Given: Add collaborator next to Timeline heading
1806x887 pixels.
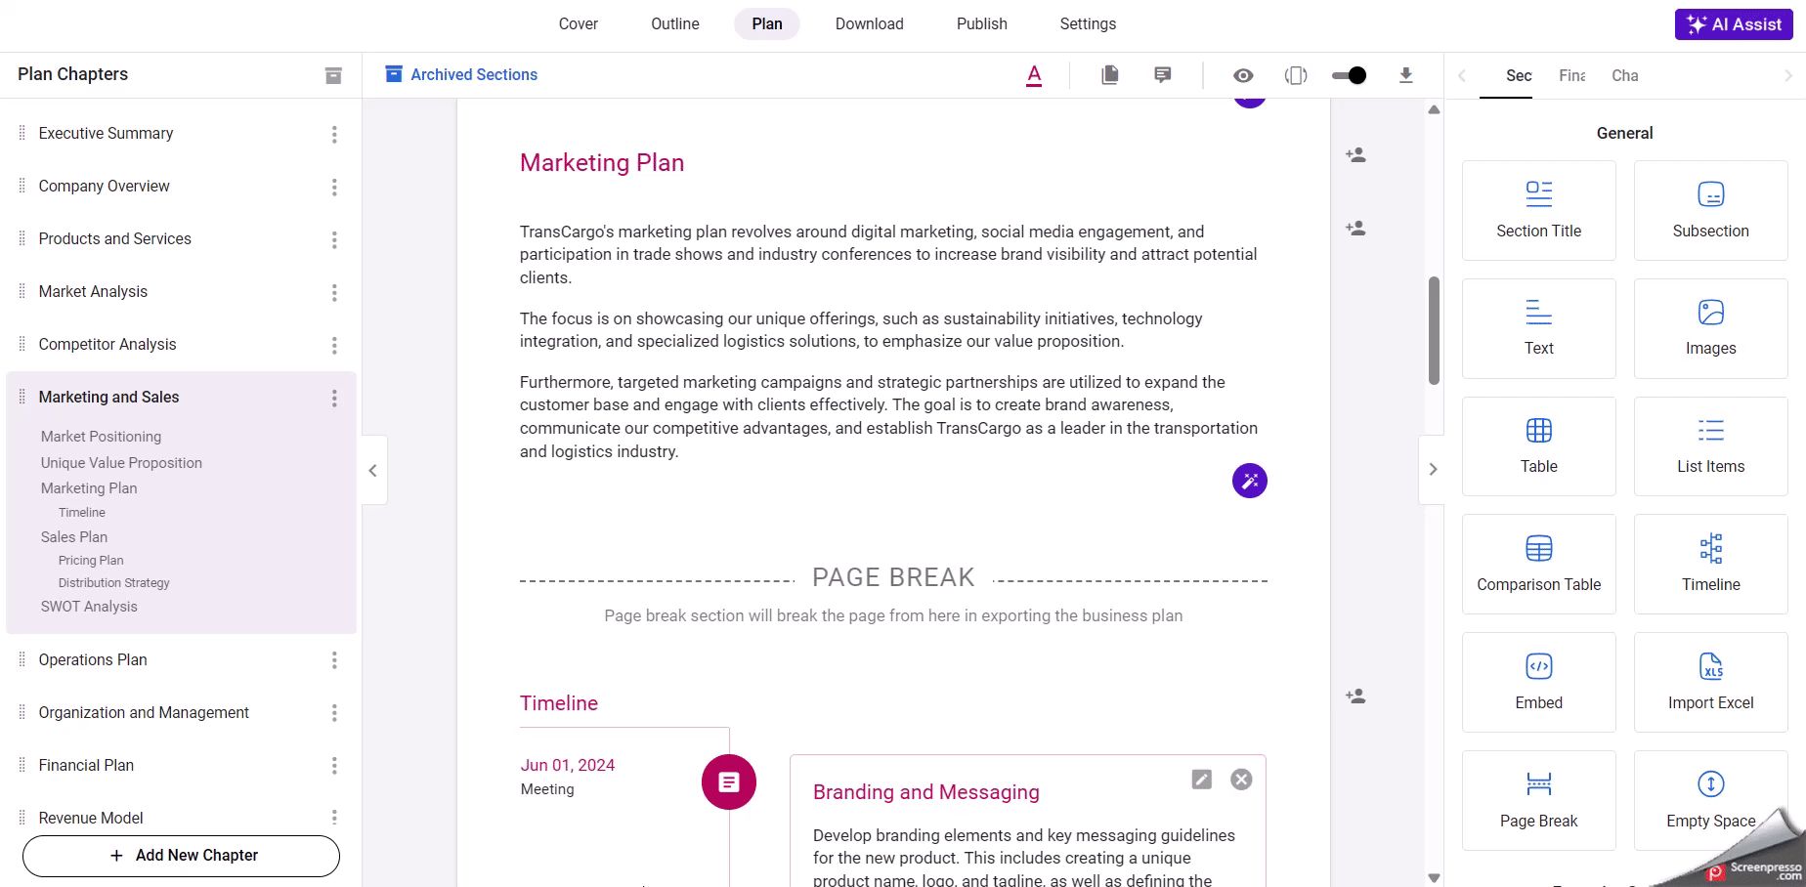Looking at the screenshot, I should 1355,696.
